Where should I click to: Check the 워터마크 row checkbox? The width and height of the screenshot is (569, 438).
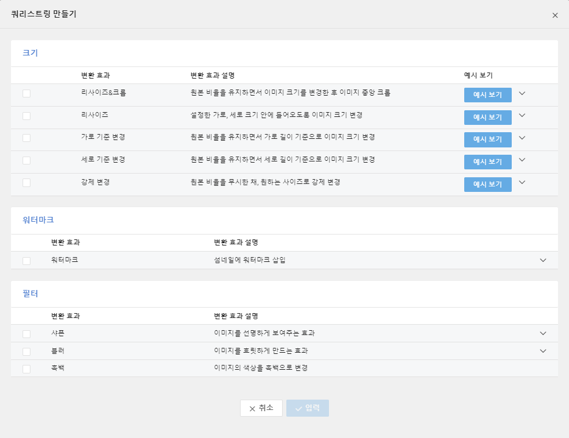click(26, 261)
